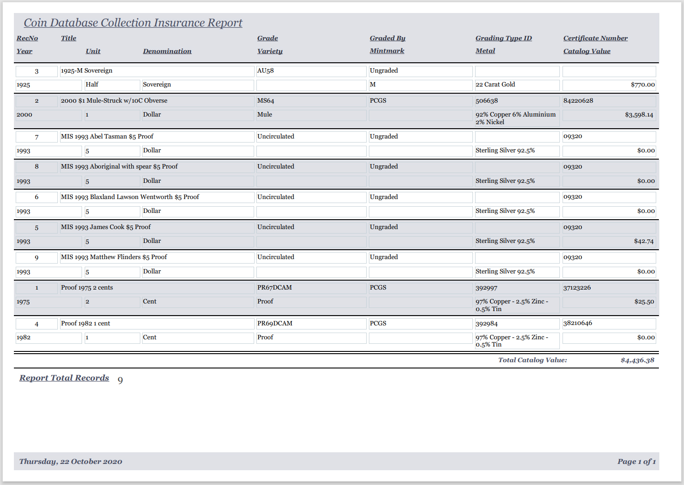Click grading type ID 392997
The image size is (684, 485).
pyautogui.click(x=517, y=288)
